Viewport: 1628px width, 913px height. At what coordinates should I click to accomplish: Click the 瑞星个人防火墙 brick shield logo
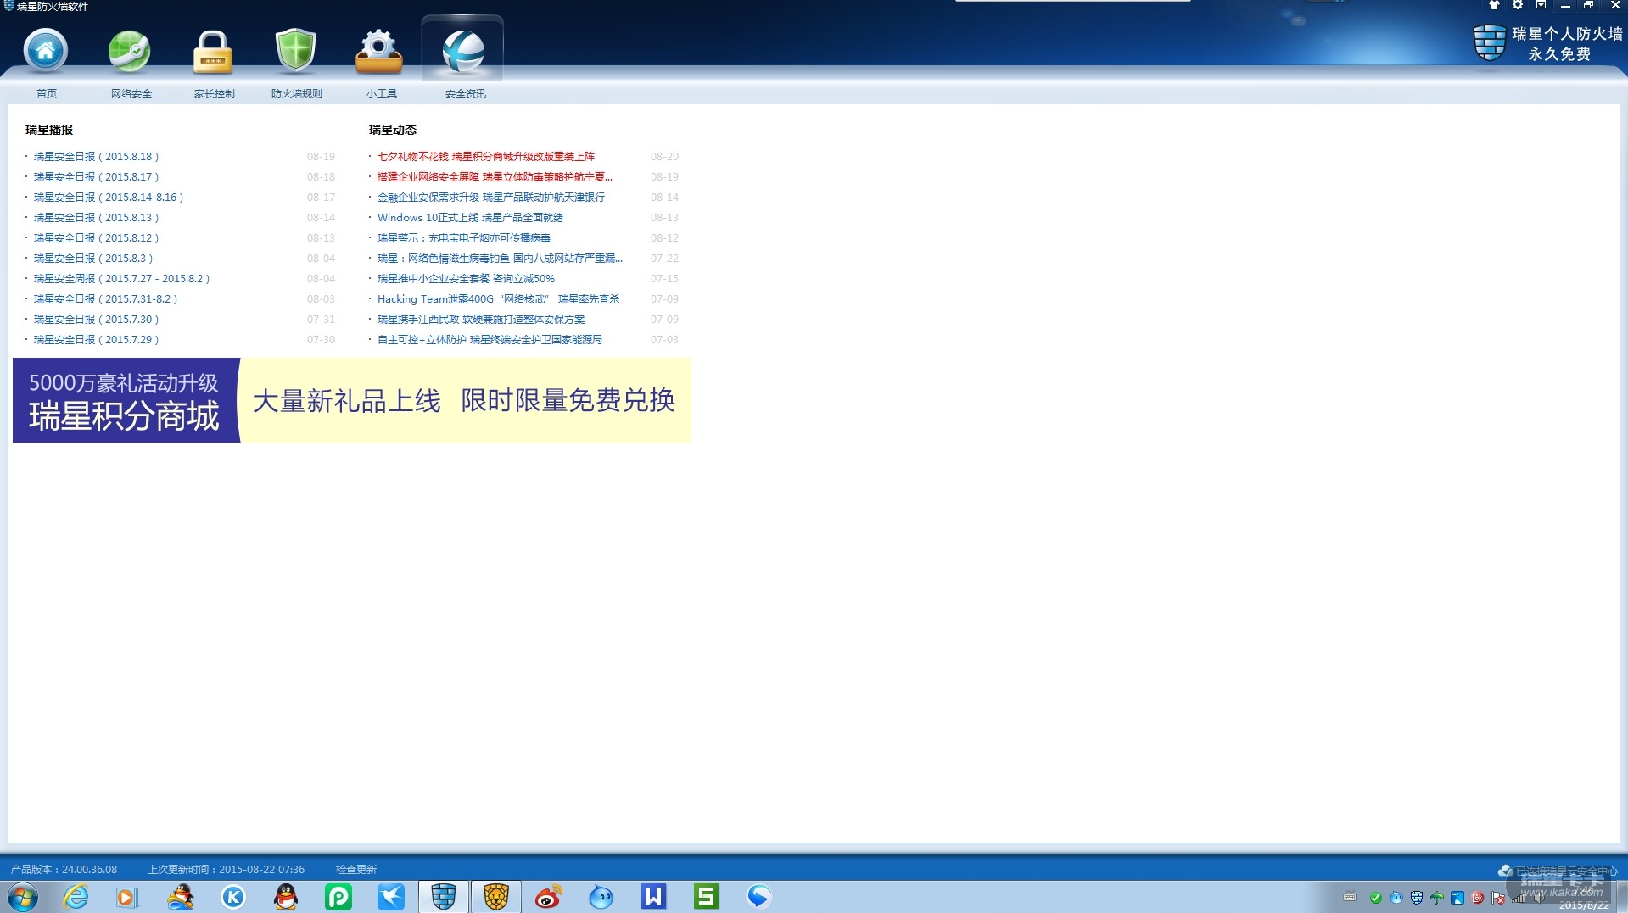[x=1490, y=42]
